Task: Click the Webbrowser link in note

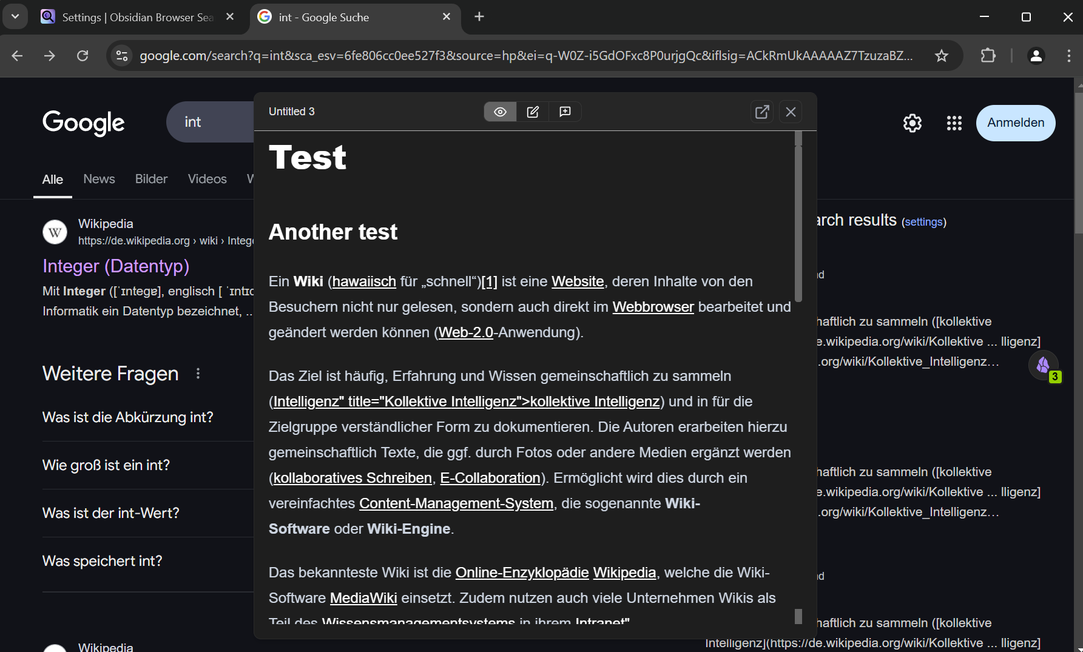Action: point(653,307)
